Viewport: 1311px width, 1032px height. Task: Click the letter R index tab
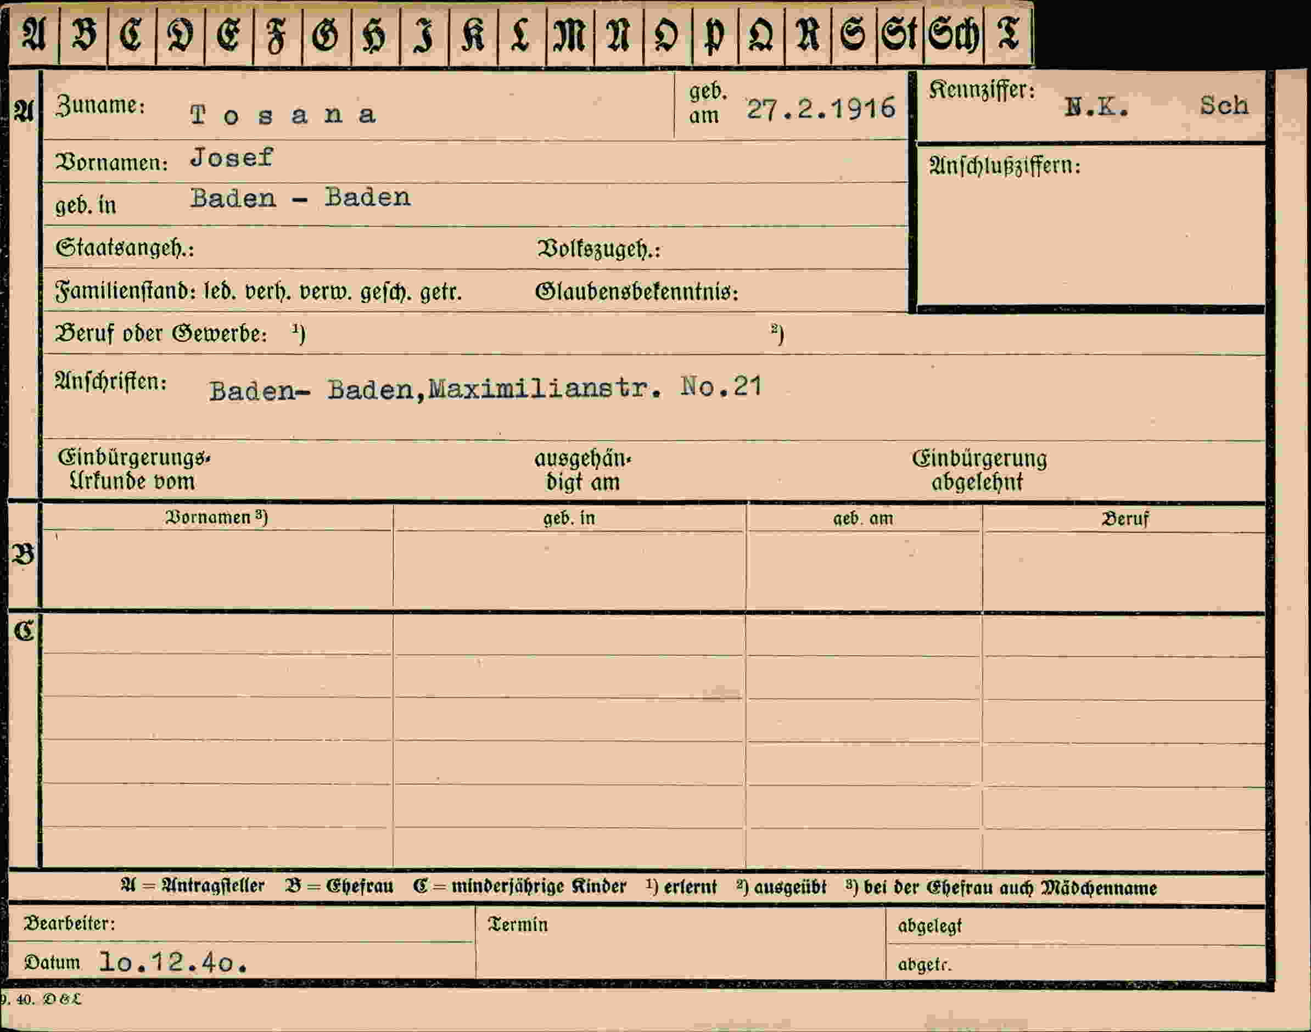click(808, 35)
